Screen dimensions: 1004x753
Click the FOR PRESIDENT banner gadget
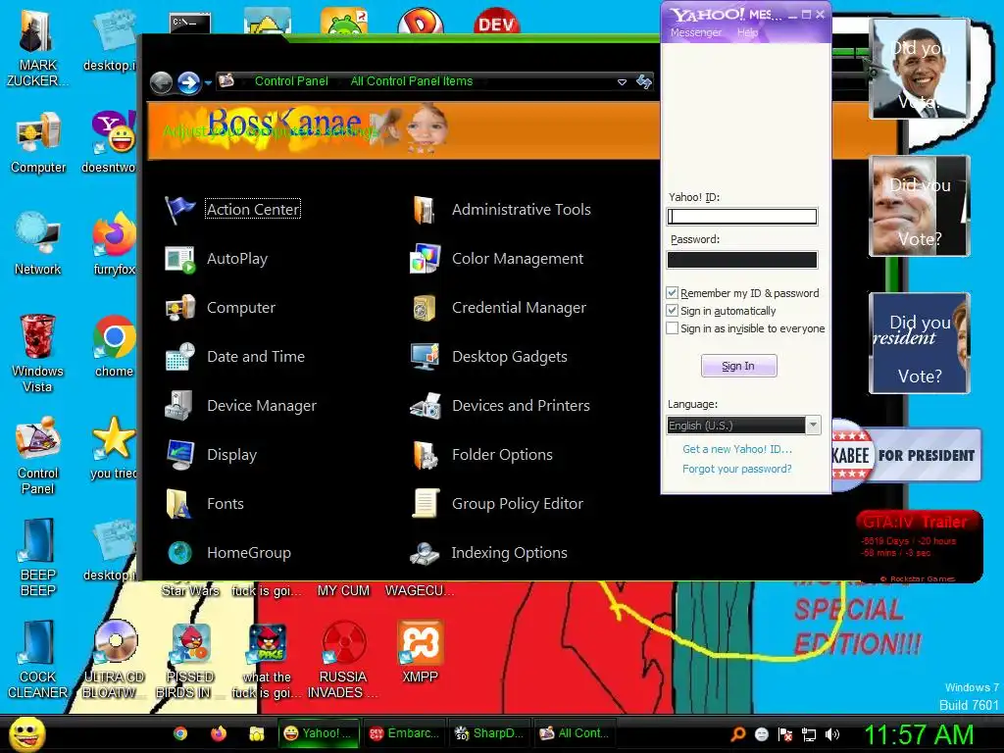(907, 455)
